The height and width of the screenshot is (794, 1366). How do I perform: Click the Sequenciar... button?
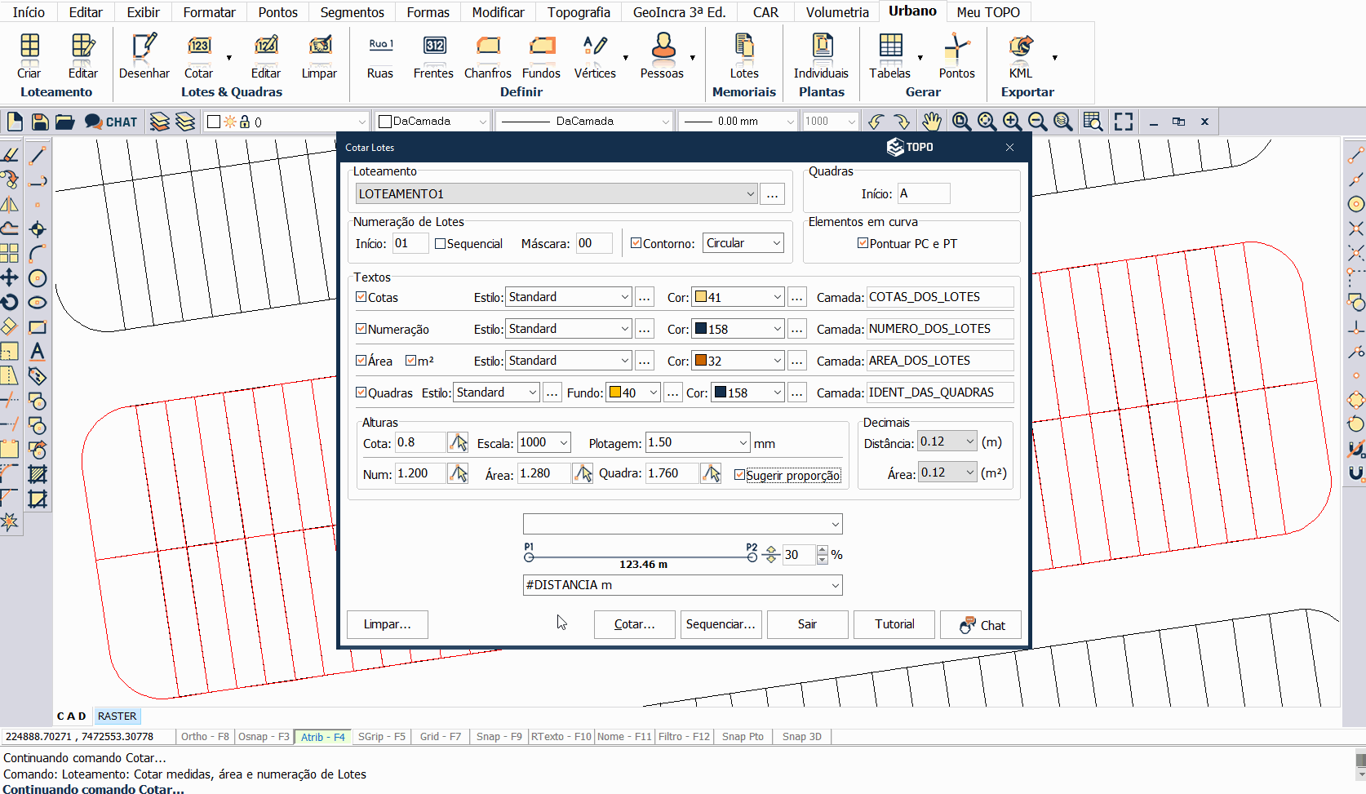[721, 624]
